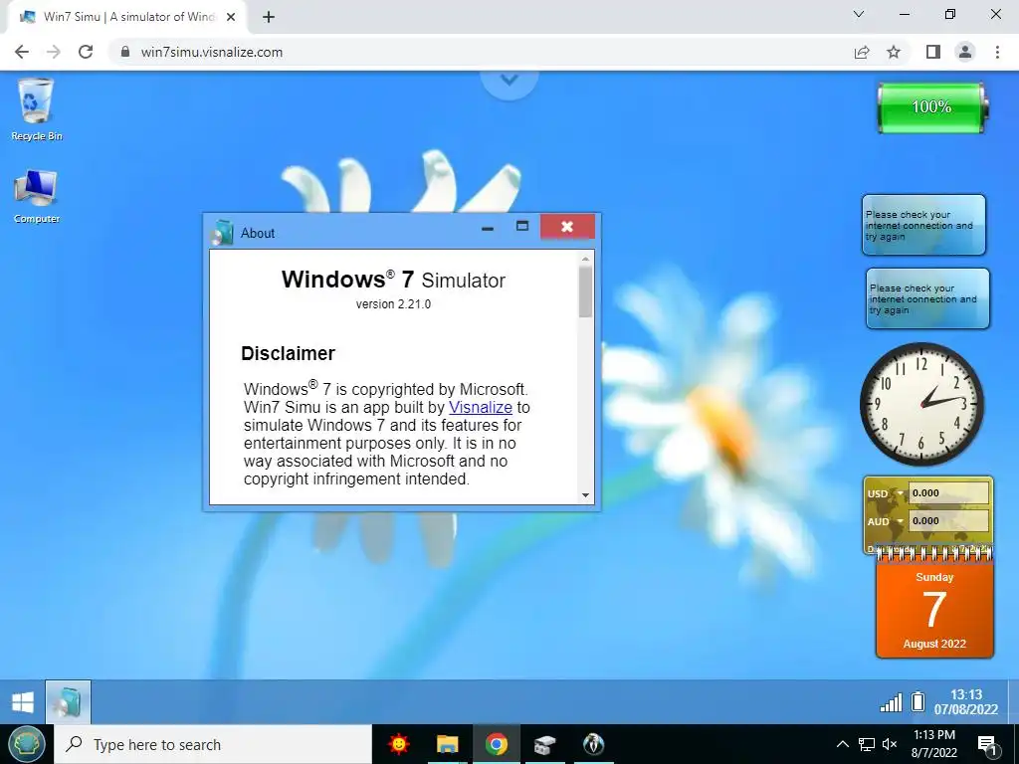Click the USD amount field
Screen dimensions: 1019x764
[x=948, y=493]
